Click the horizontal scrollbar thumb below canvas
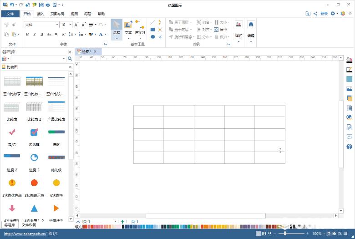Image resolution: width=355 pixels, height=239 pixels. 206,215
